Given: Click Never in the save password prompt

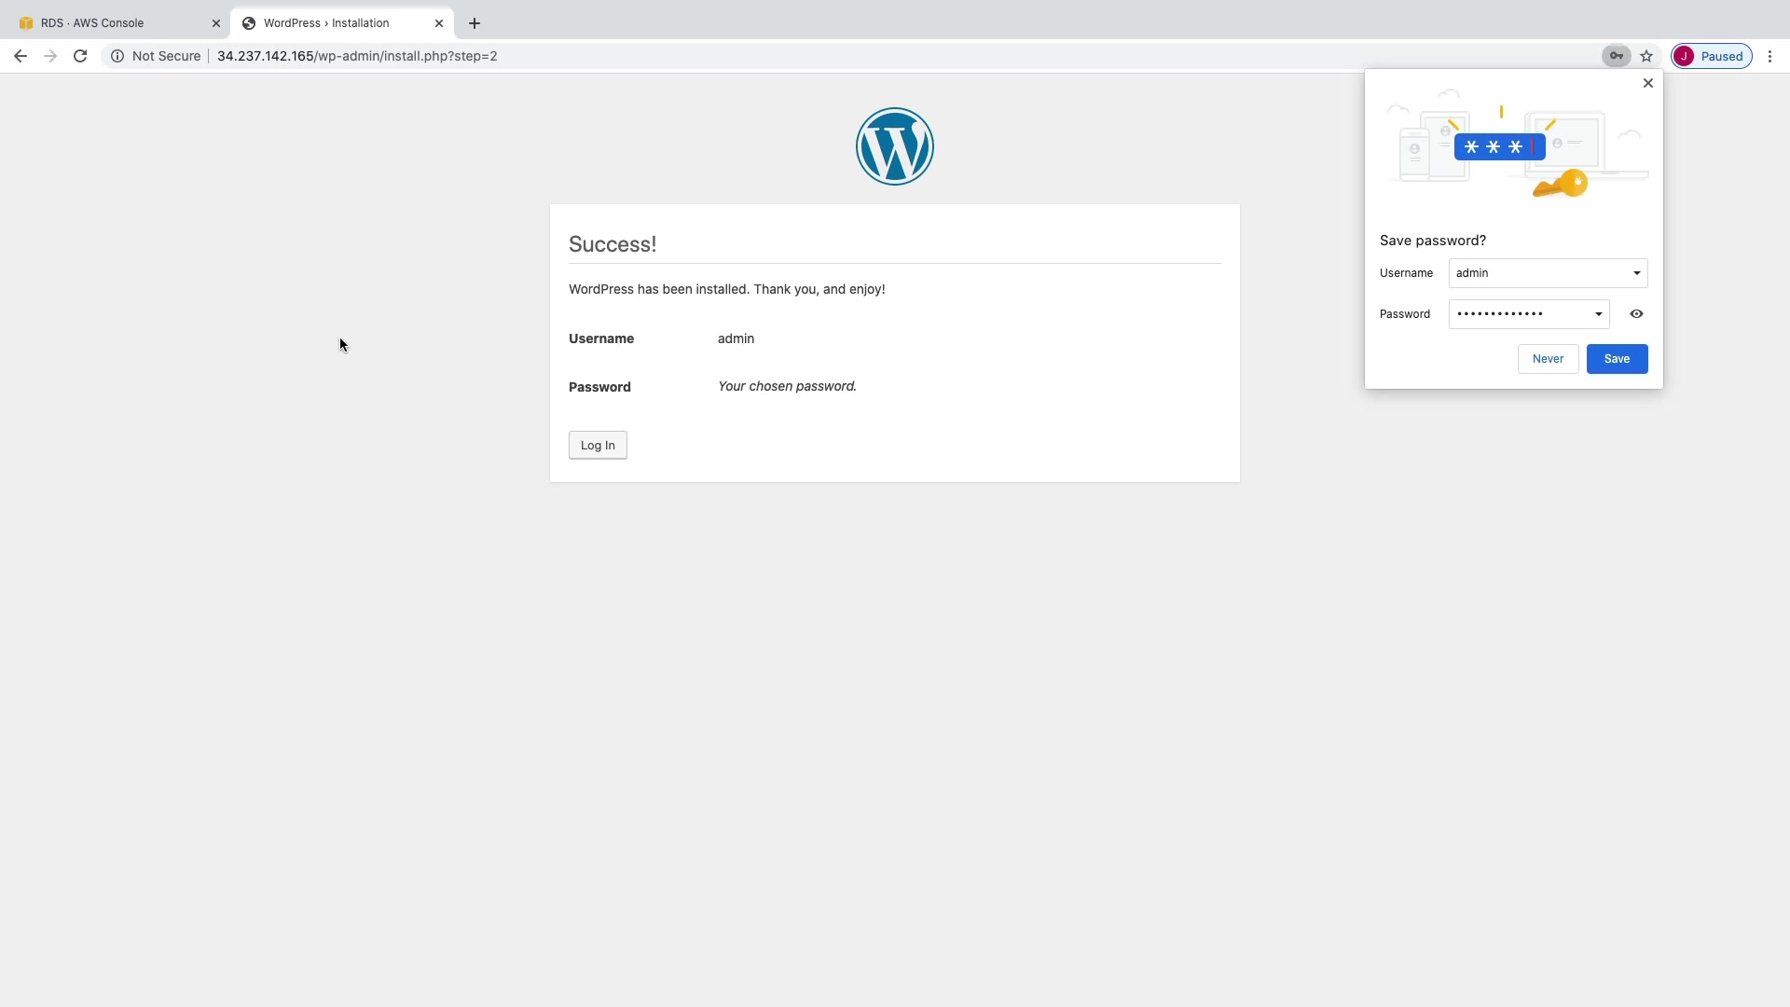Looking at the screenshot, I should (x=1548, y=359).
